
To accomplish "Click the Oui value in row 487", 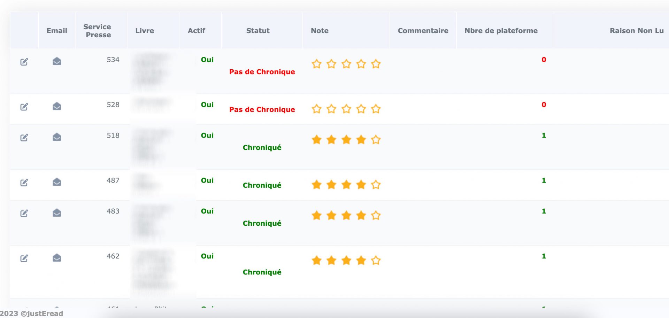I will coord(207,180).
